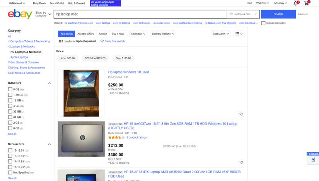
Task: Check the 12-12.9 in screen size box
Action: [x=10, y=150]
